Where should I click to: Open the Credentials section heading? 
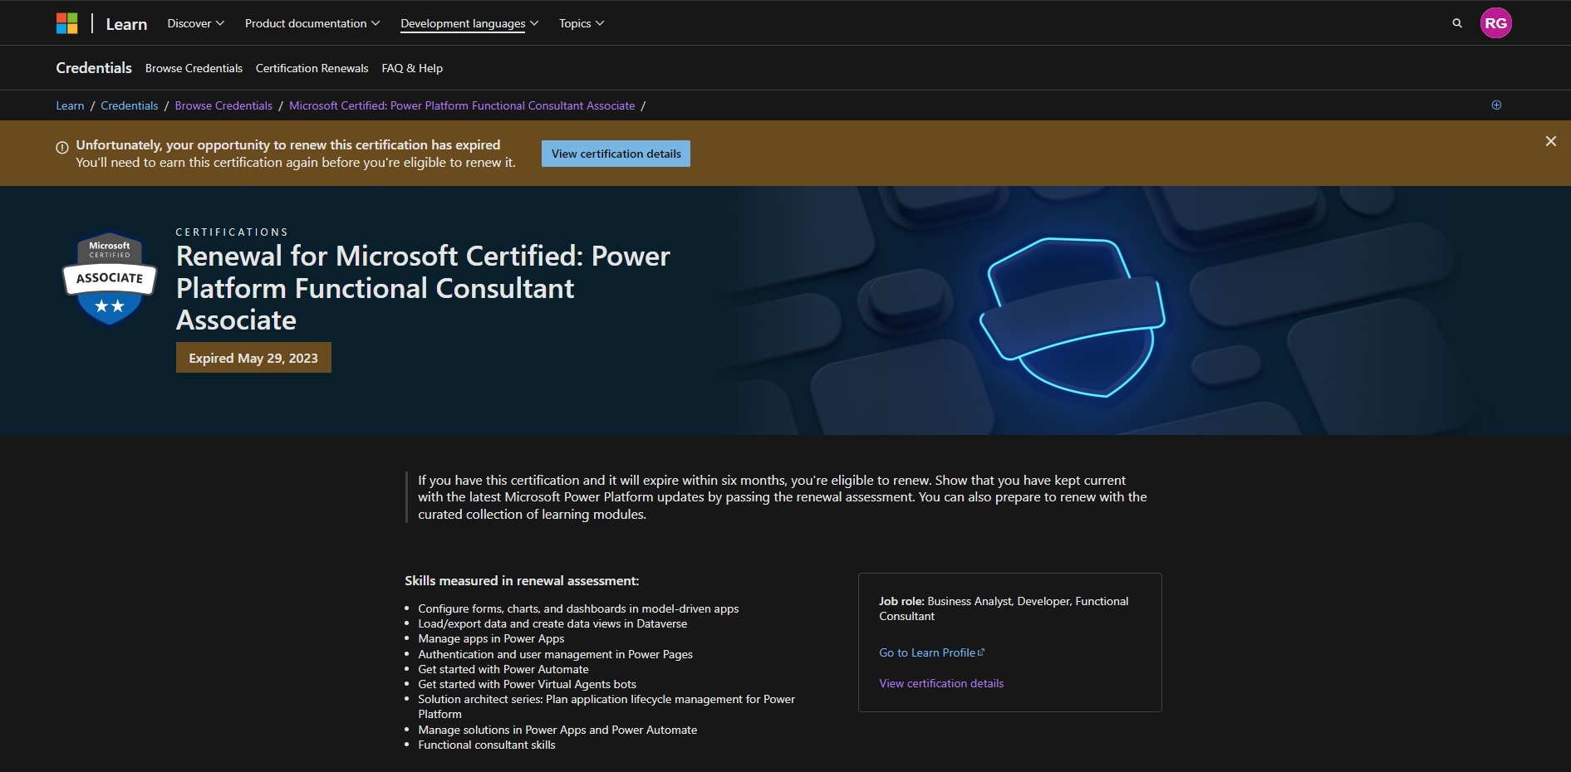pos(94,68)
